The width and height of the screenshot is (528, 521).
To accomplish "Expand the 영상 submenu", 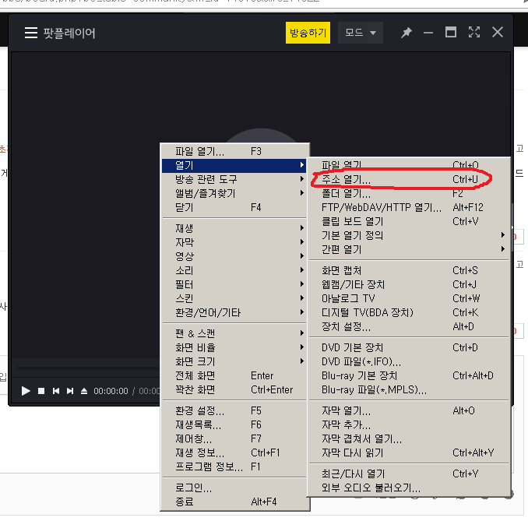I will tap(234, 257).
